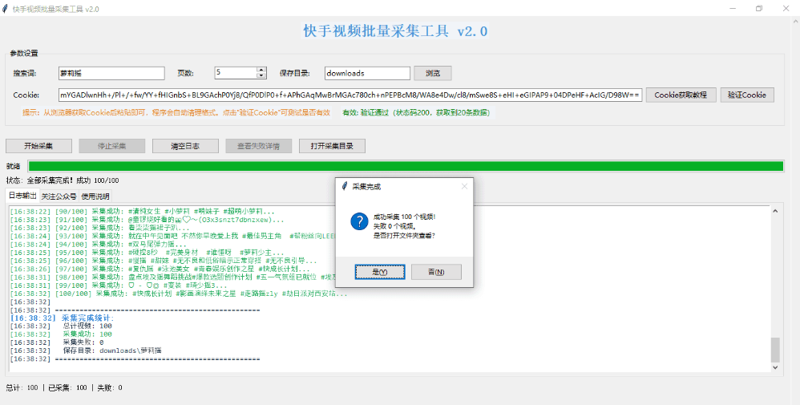Click dialog text '成功采集 100 个视频!'
The width and height of the screenshot is (800, 405).
[x=404, y=217]
